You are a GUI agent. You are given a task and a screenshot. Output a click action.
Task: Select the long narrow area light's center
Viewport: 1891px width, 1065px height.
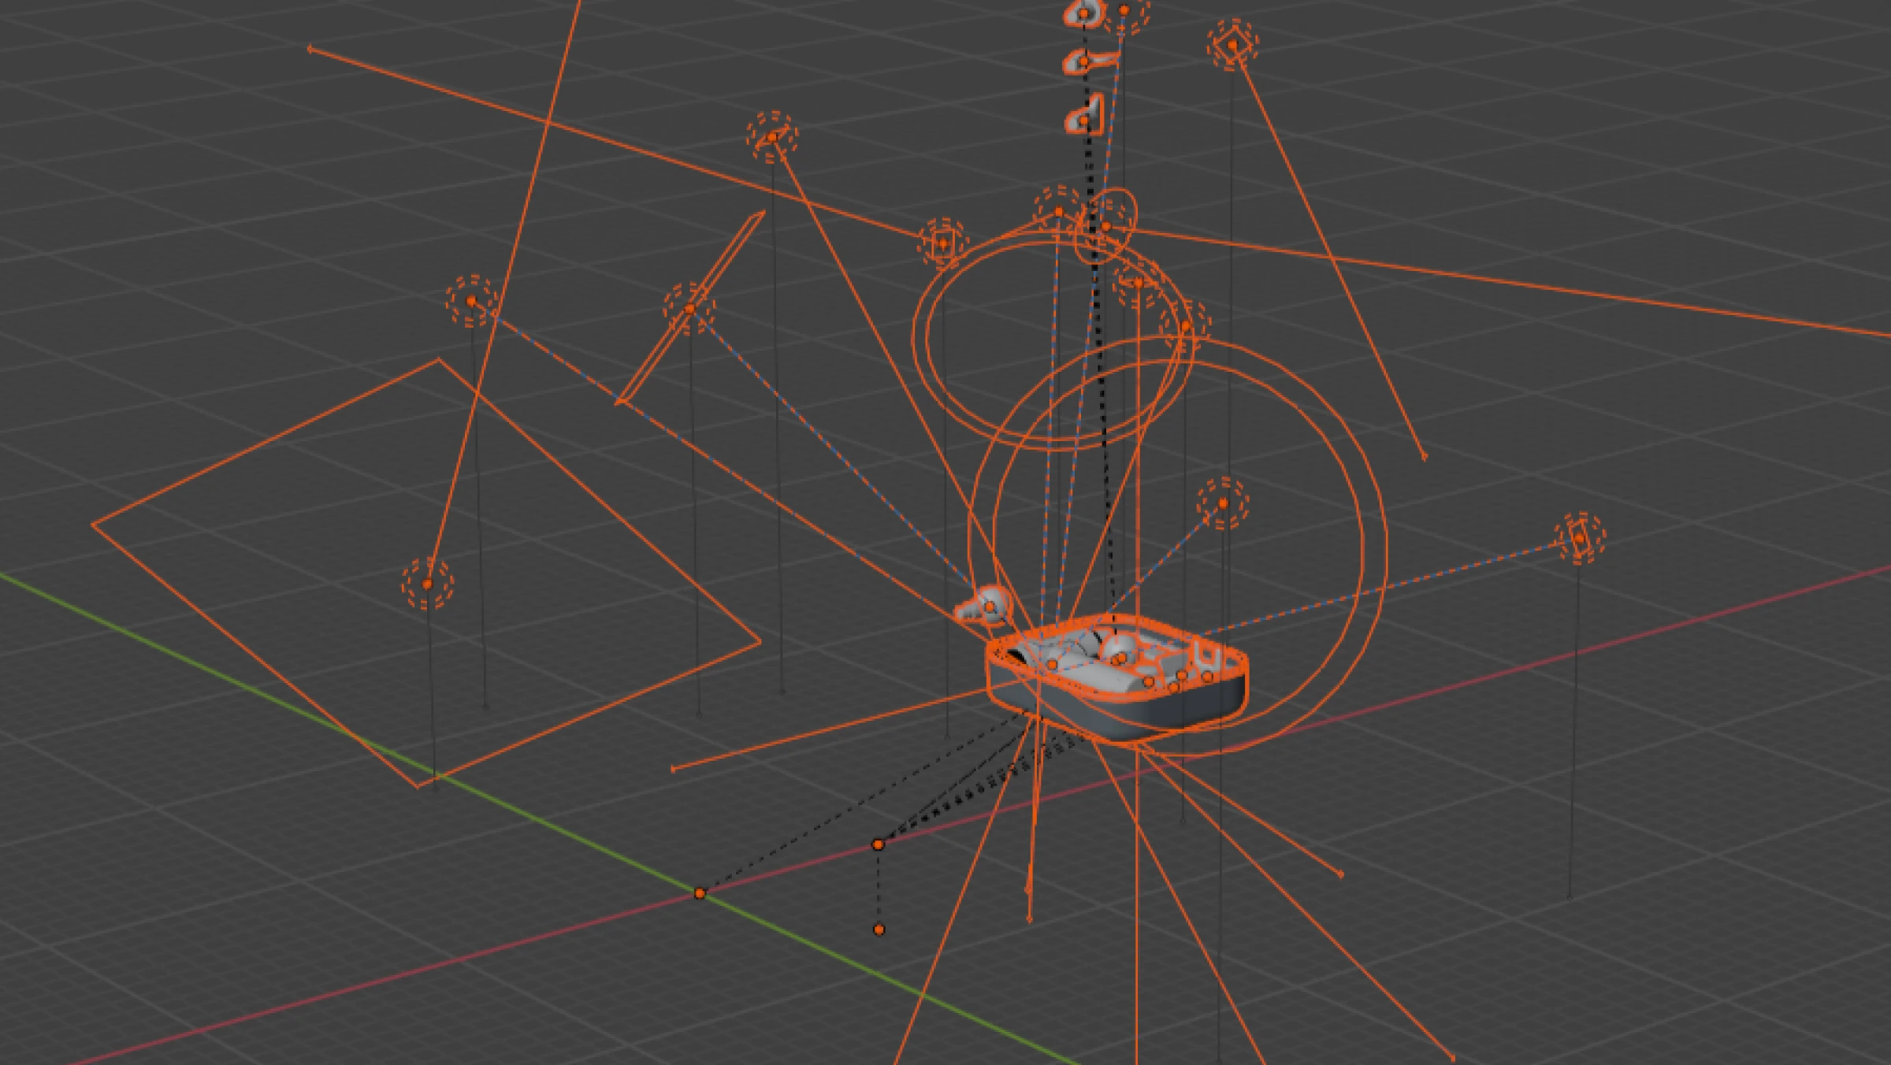(x=689, y=309)
